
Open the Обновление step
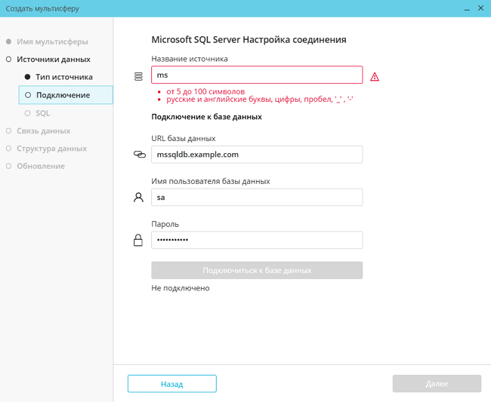pyautogui.click(x=41, y=166)
